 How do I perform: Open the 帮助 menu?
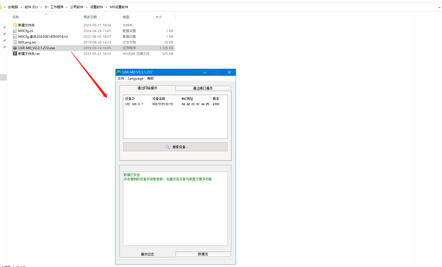point(151,78)
